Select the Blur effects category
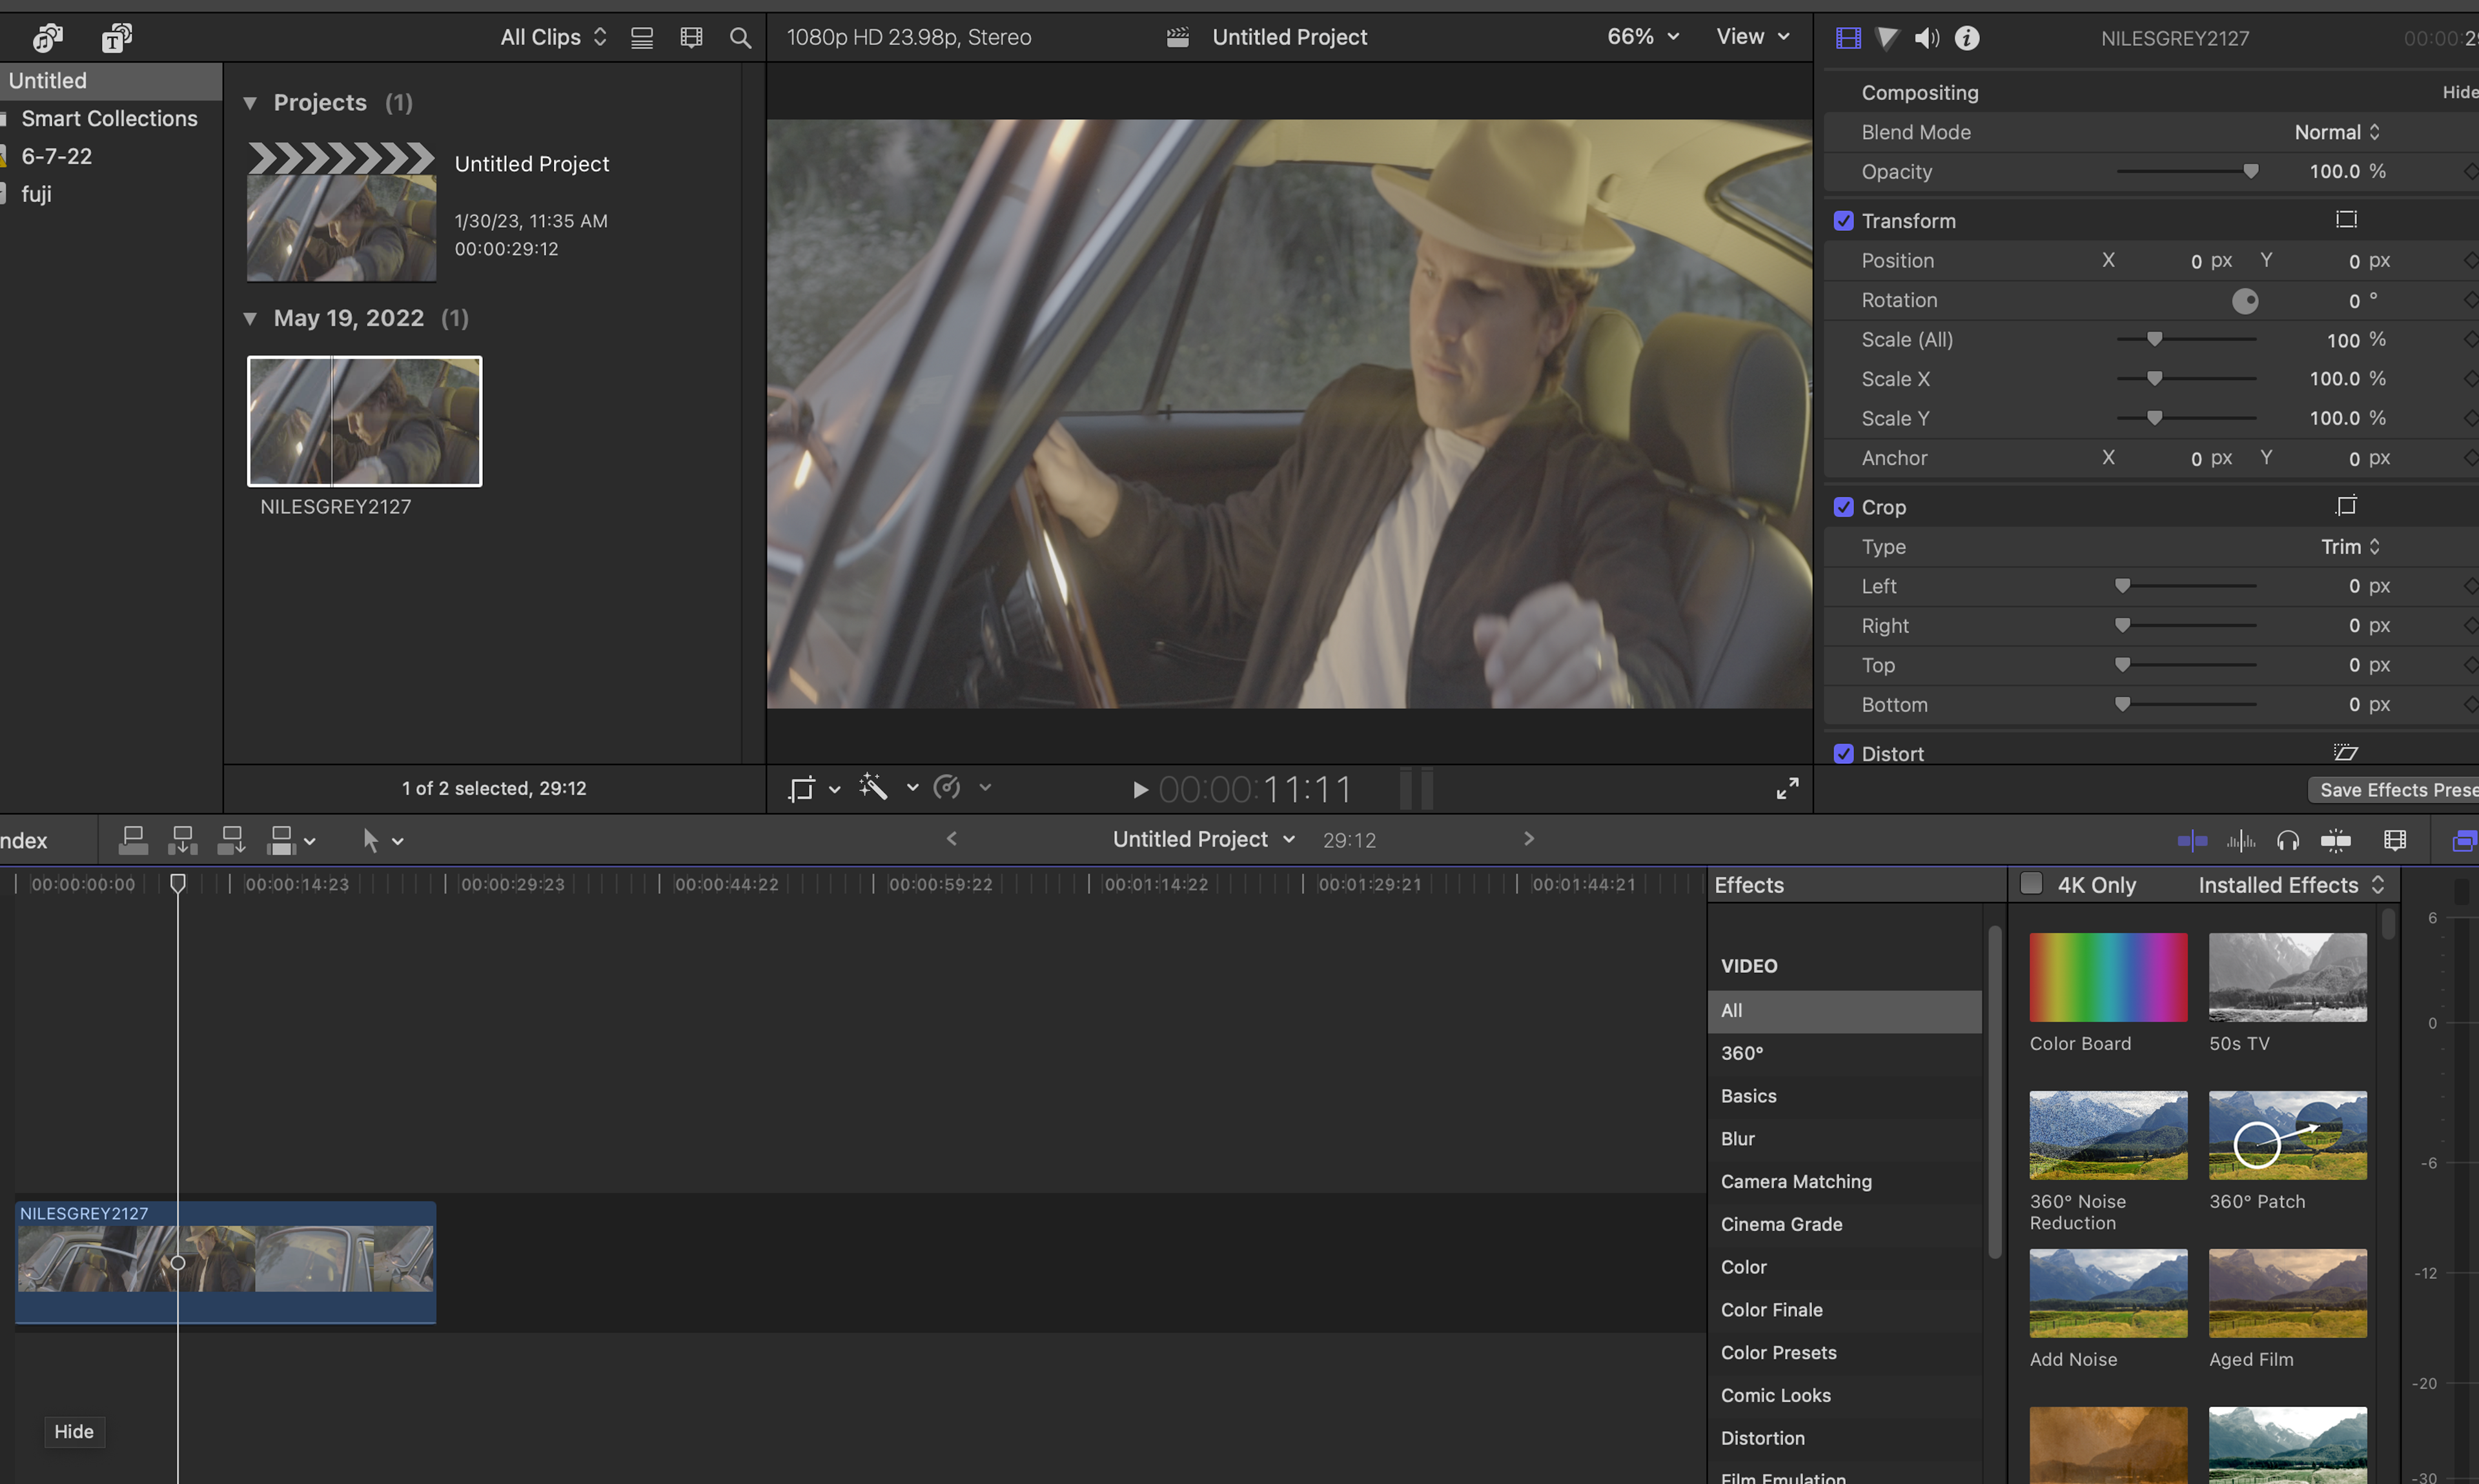 [x=1844, y=1139]
